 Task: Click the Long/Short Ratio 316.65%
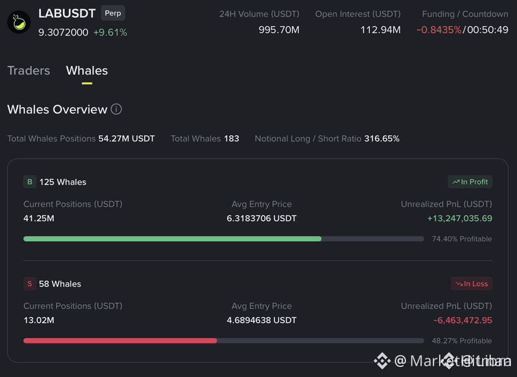point(382,138)
